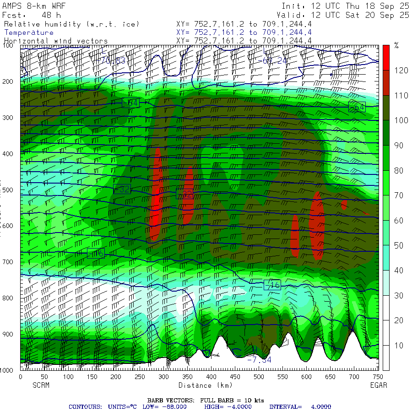
Task: Click the 'INTERVAL= 4.0000' caption
Action: point(300,407)
